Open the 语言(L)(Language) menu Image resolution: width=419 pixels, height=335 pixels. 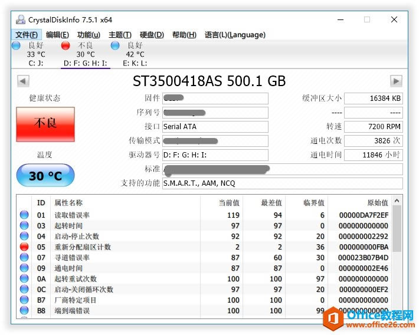pos(235,35)
